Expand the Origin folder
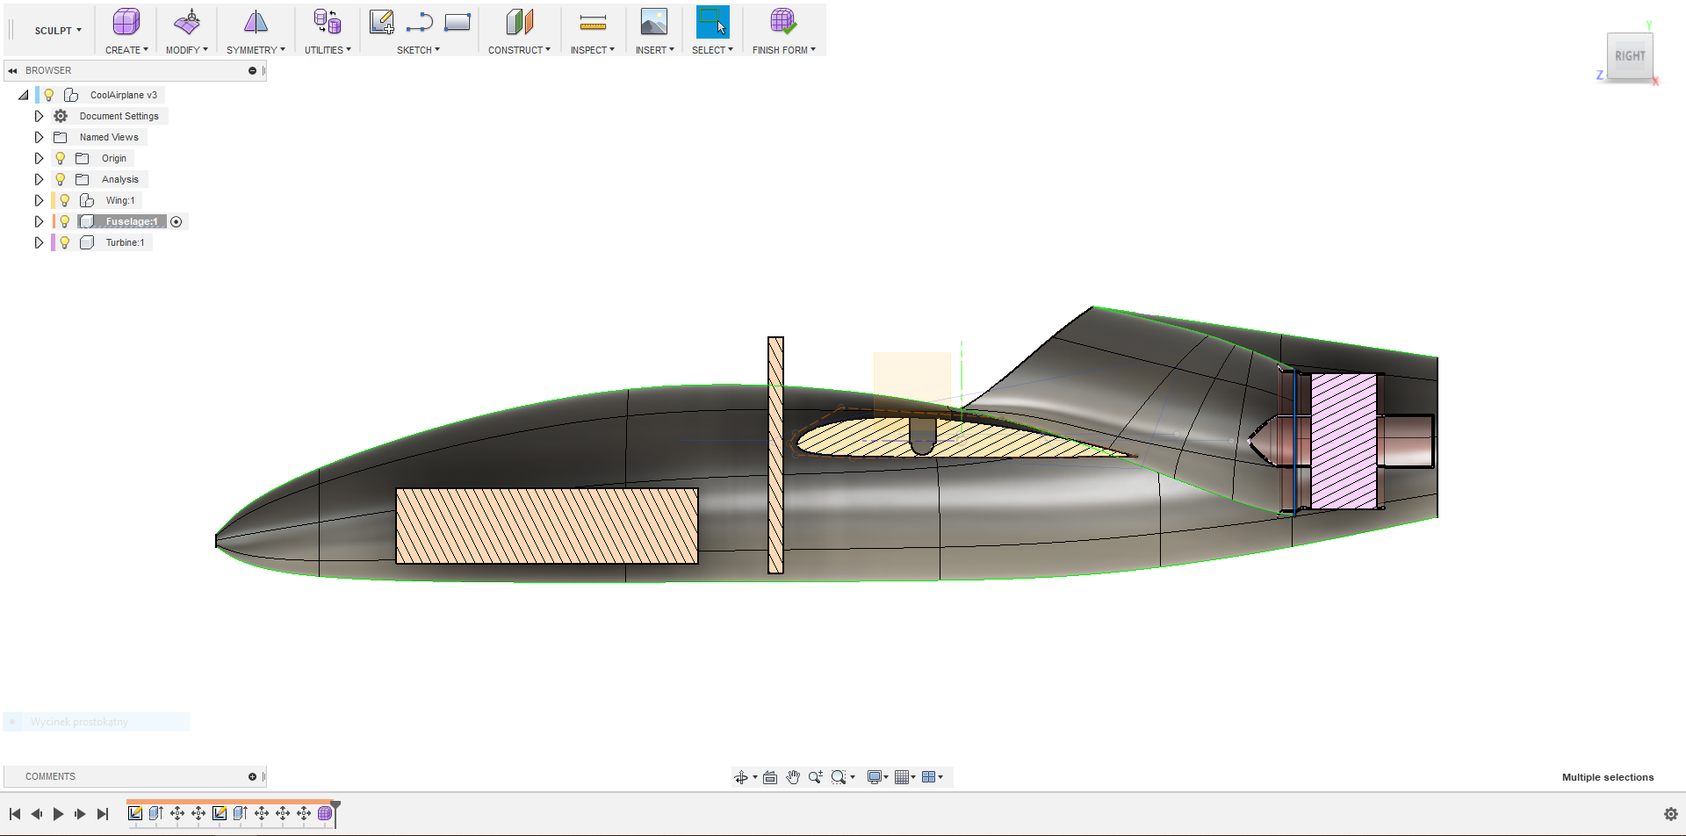This screenshot has width=1686, height=836. click(39, 158)
